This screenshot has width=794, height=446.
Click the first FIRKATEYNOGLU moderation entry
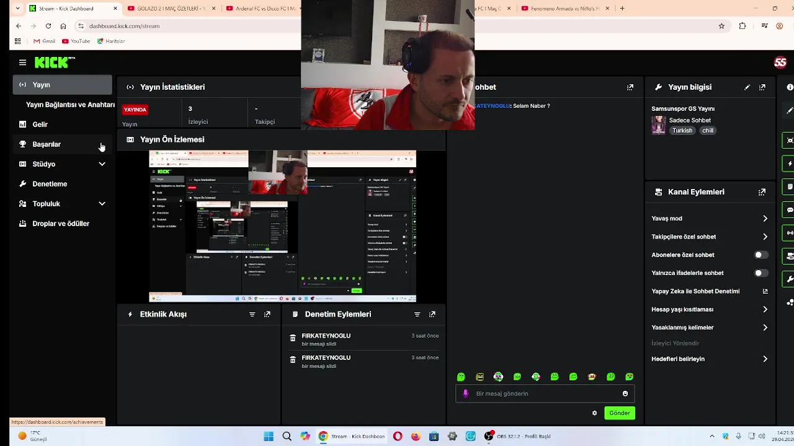coord(364,339)
